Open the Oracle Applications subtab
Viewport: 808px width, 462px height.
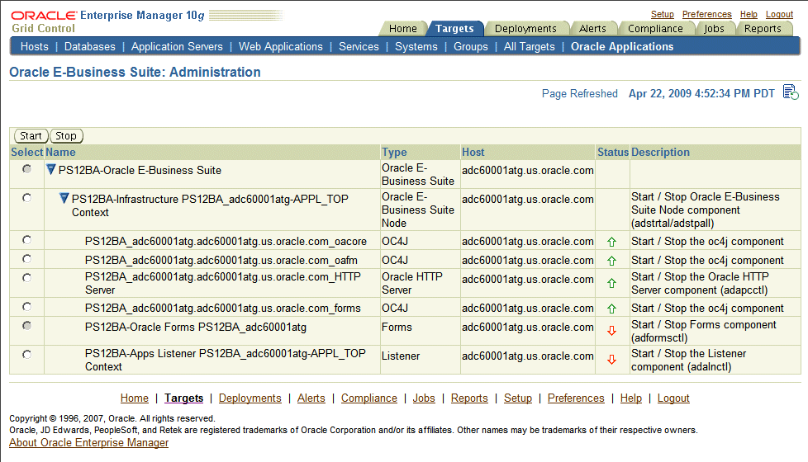click(x=622, y=47)
